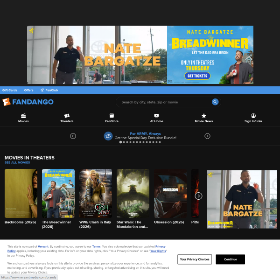Open Gift Cards in top bar
This screenshot has height=280, width=280.
[10, 90]
